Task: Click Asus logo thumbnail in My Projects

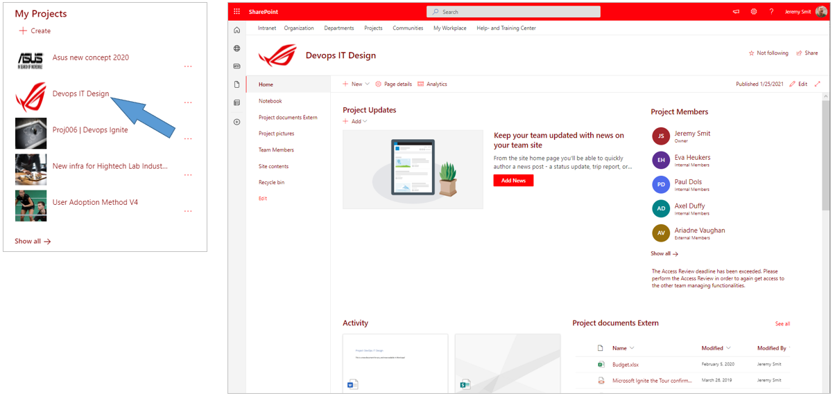Action: [x=31, y=62]
